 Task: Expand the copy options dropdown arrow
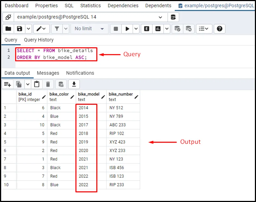coord(28,84)
